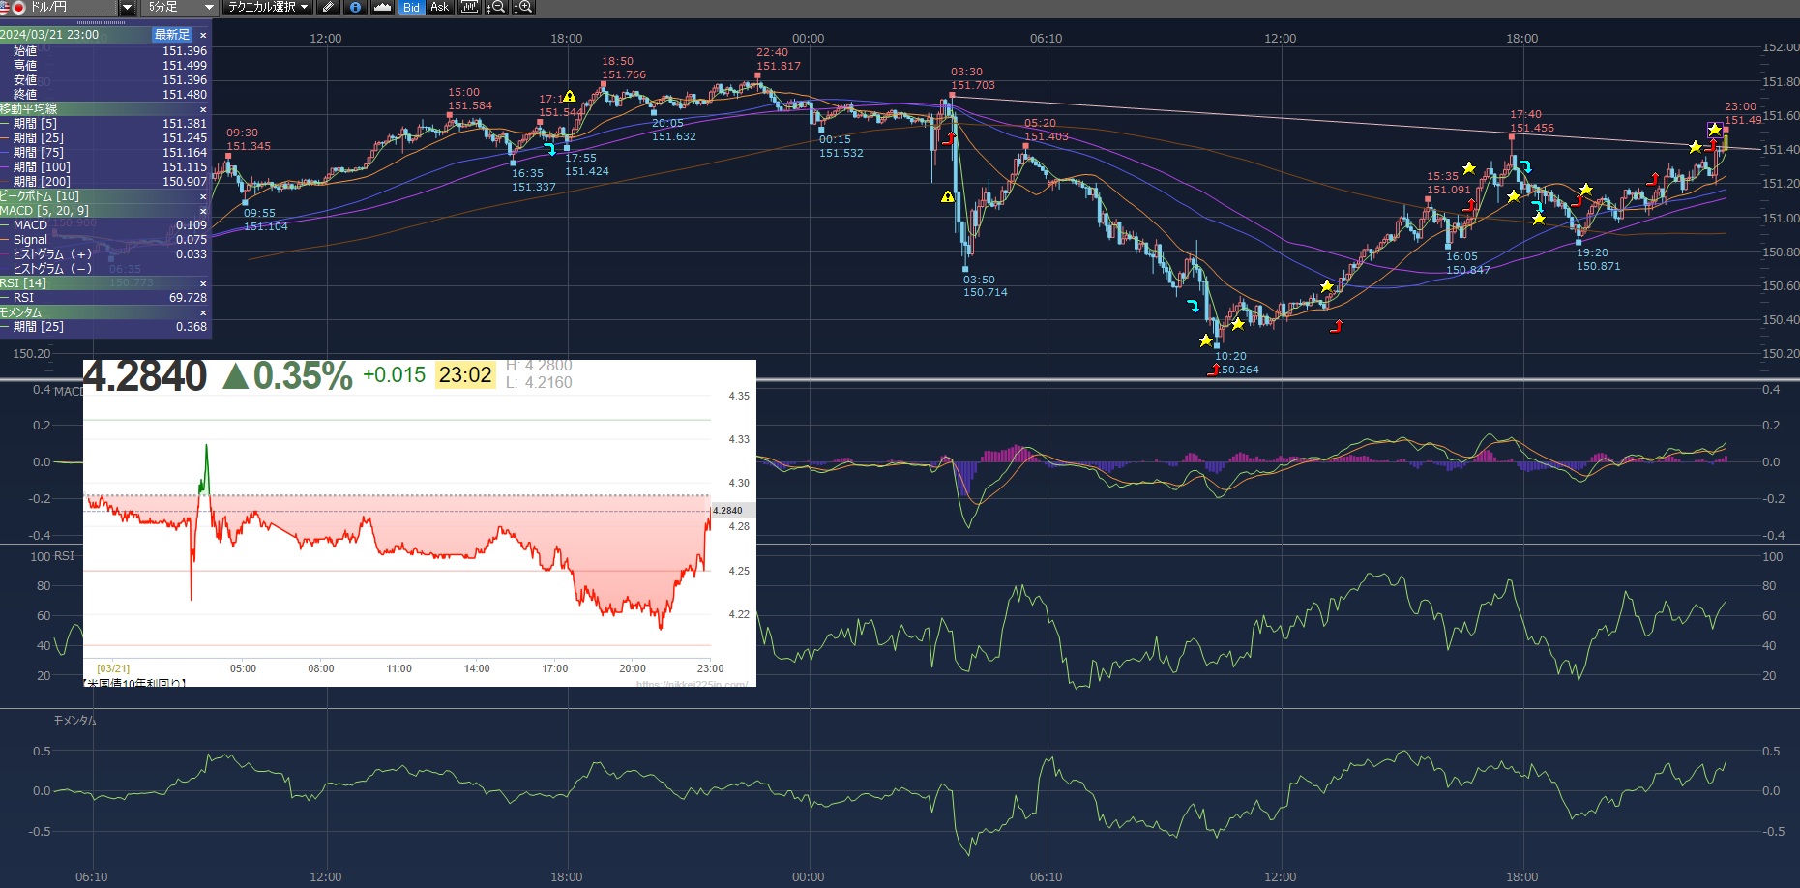Switch price display to Ask
This screenshot has width=1800, height=888.
click(439, 7)
